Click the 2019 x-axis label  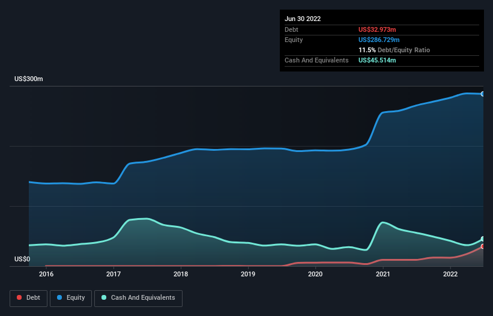248,274
